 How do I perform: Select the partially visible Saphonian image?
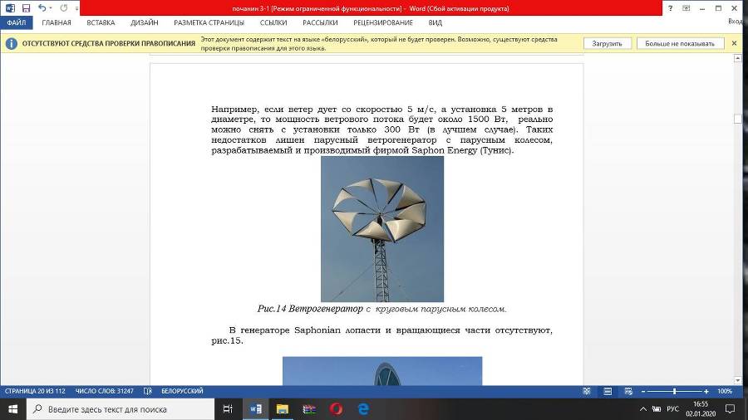click(382, 371)
